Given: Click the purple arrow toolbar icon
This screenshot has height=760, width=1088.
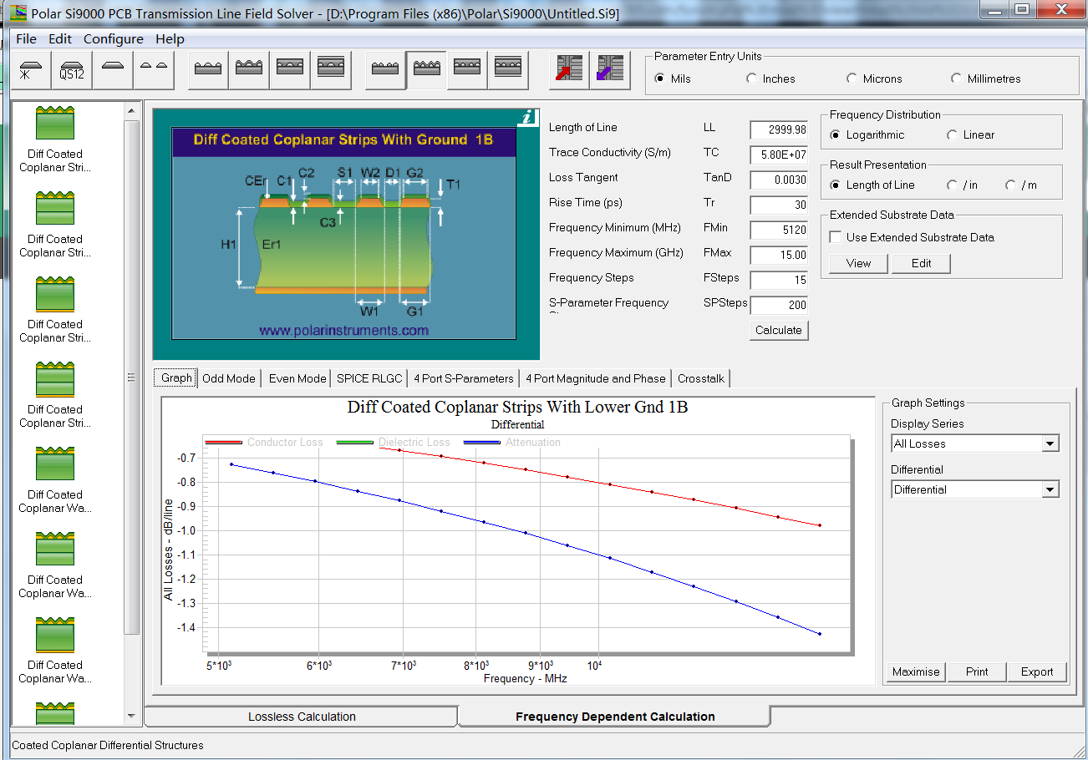Looking at the screenshot, I should 610,70.
